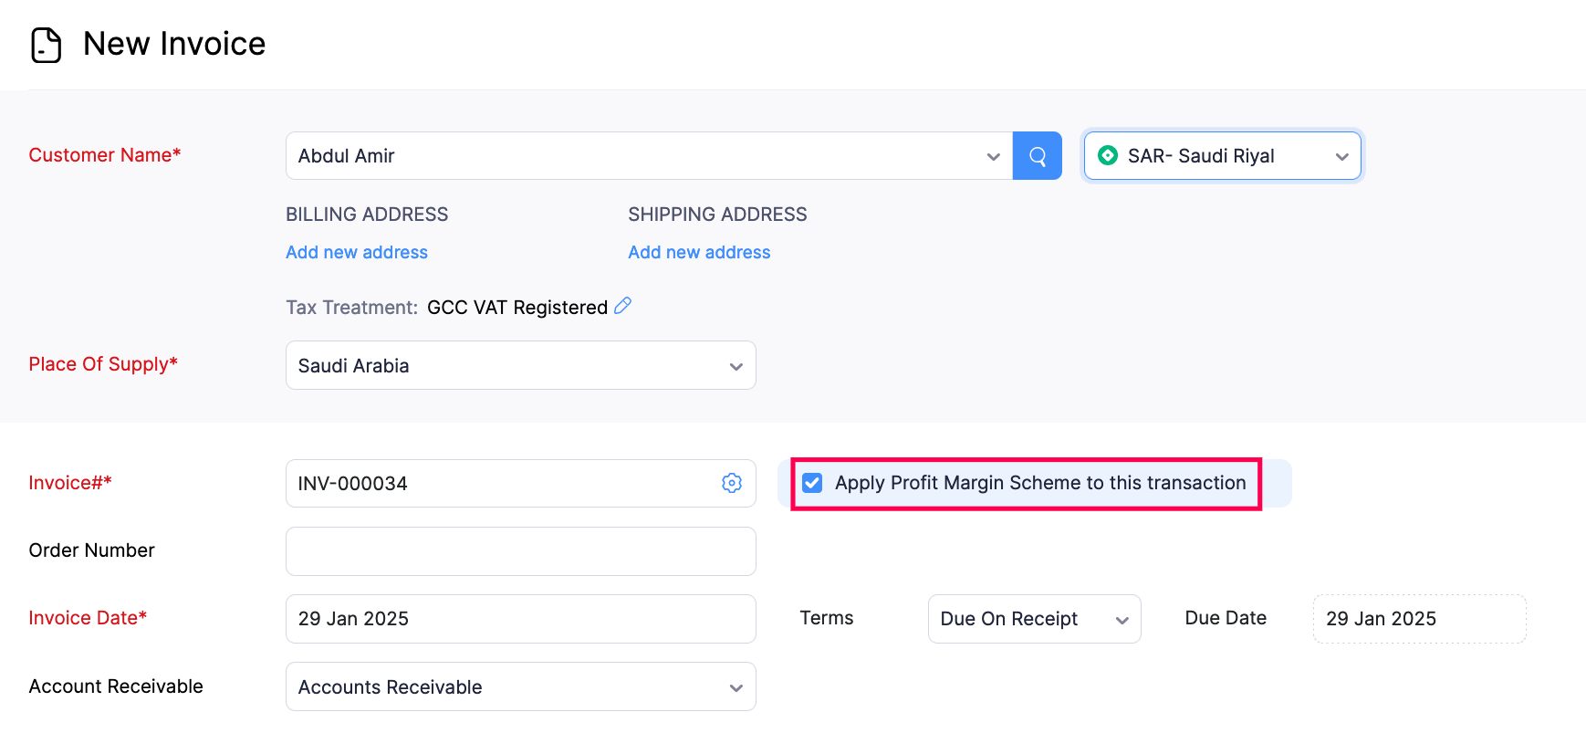This screenshot has width=1586, height=754.
Task: Click the customer search magnifier button
Action: (x=1037, y=156)
